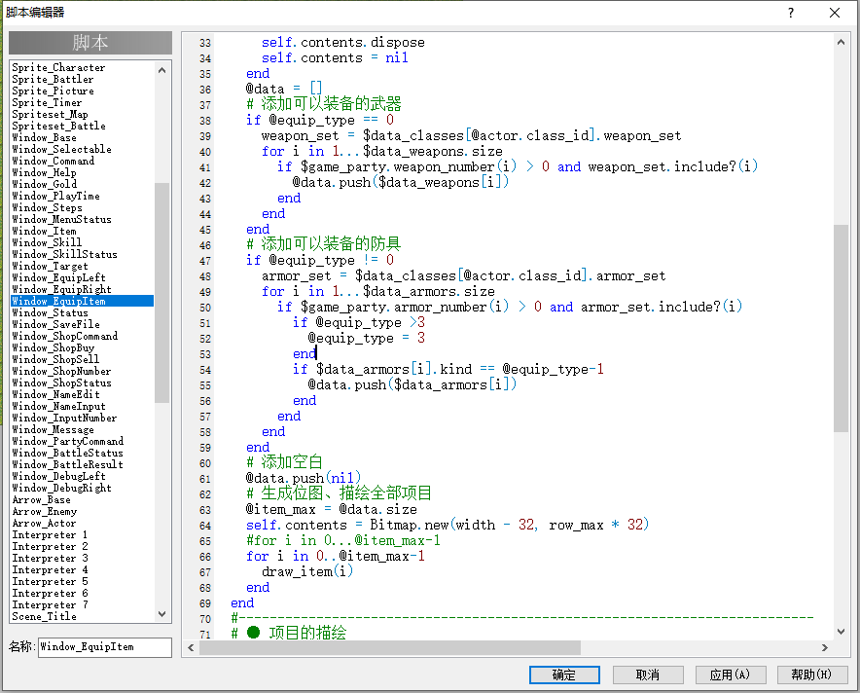This screenshot has width=860, height=693.
Task: Click the help question mark icon
Action: tap(791, 13)
